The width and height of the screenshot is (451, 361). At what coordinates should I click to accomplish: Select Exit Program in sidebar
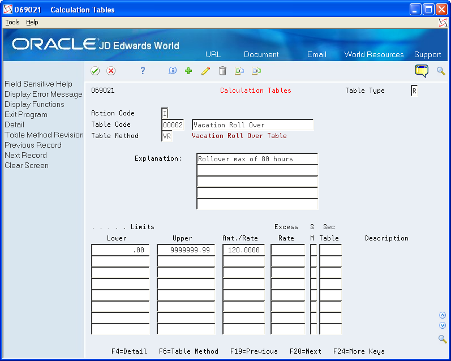tap(26, 114)
